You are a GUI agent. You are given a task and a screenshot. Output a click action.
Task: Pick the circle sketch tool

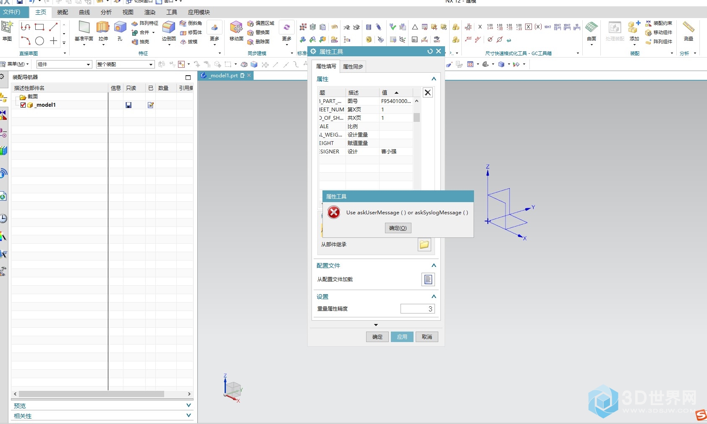(39, 41)
